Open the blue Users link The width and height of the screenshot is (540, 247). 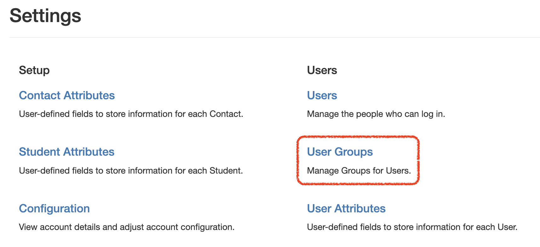point(322,95)
